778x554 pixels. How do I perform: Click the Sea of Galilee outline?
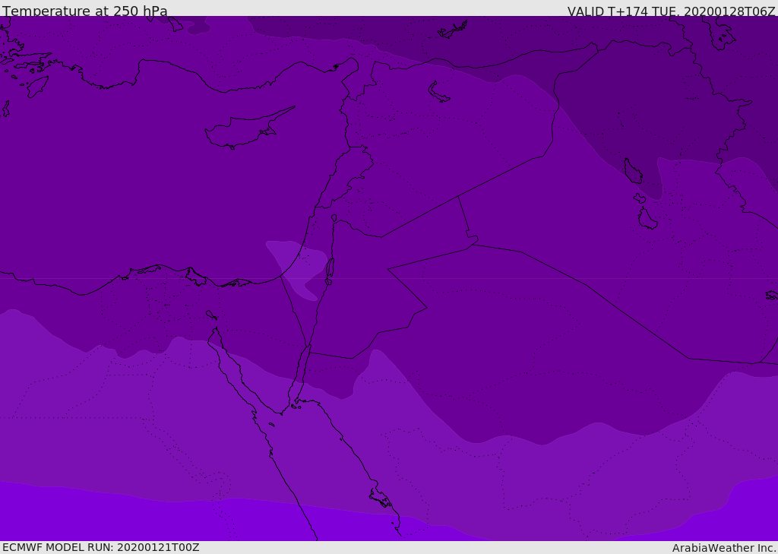(x=334, y=219)
